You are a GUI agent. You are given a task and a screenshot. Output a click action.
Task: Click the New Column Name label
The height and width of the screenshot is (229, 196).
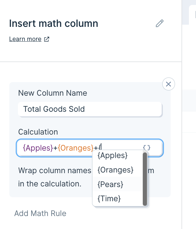(53, 93)
